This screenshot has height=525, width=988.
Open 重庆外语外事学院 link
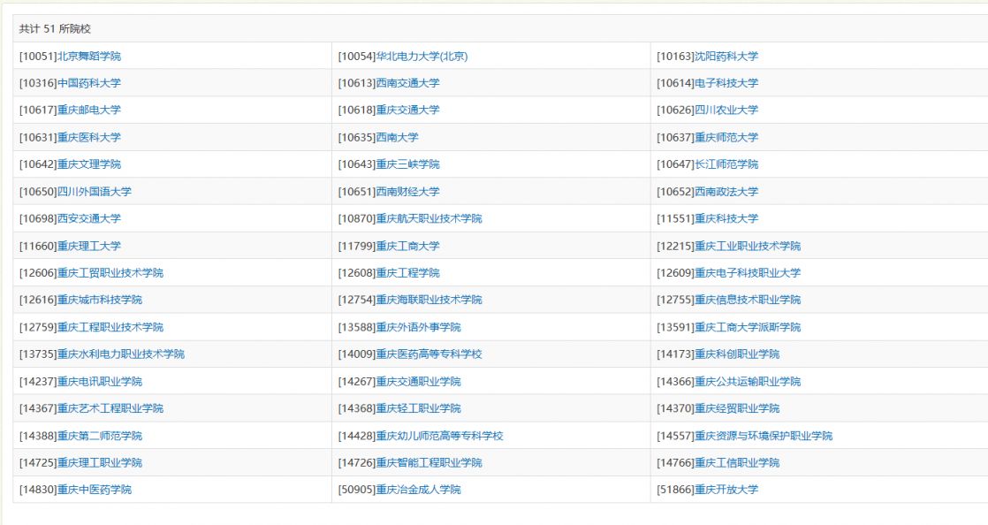(418, 327)
